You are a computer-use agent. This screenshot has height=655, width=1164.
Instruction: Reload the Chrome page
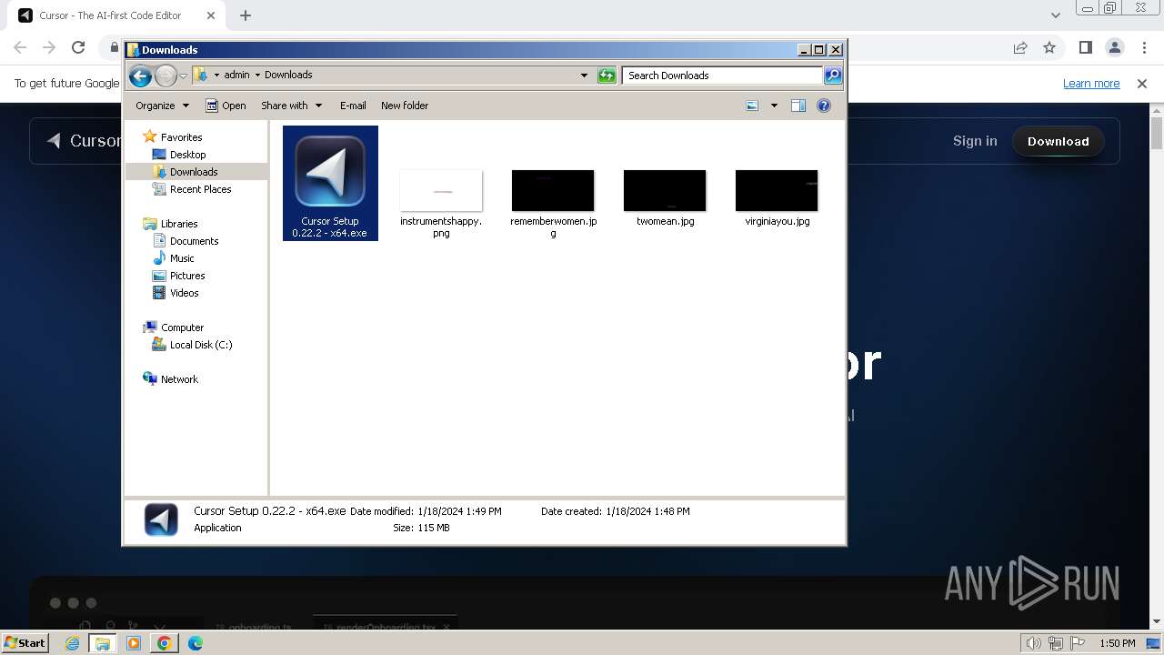pos(78,47)
